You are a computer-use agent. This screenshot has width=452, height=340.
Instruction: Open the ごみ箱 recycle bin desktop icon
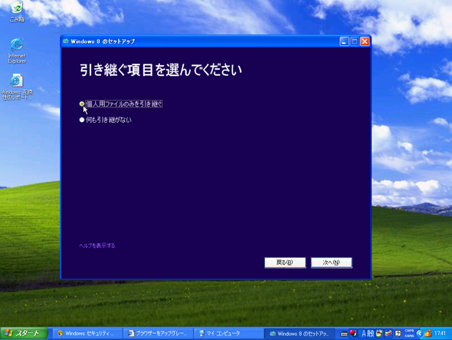(x=17, y=12)
